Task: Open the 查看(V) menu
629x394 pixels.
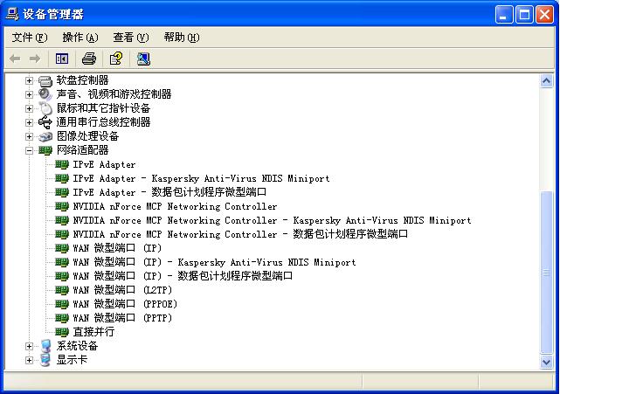Action: tap(131, 38)
